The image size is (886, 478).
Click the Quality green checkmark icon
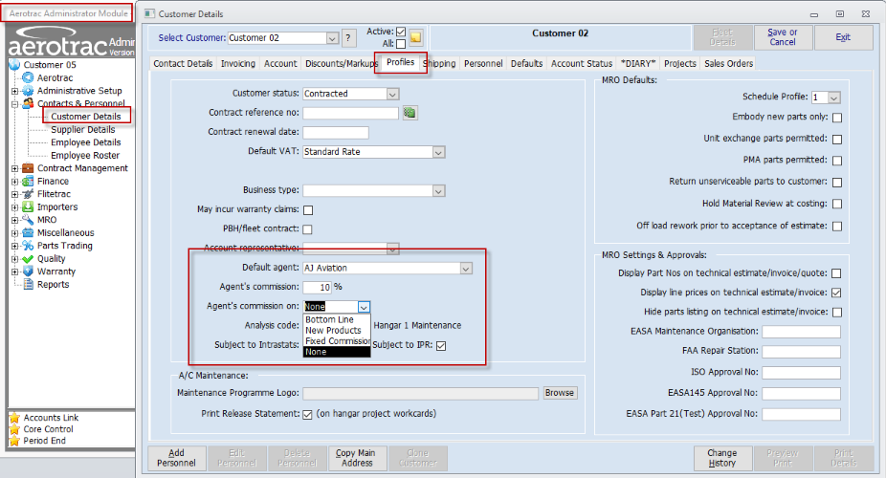(x=28, y=258)
